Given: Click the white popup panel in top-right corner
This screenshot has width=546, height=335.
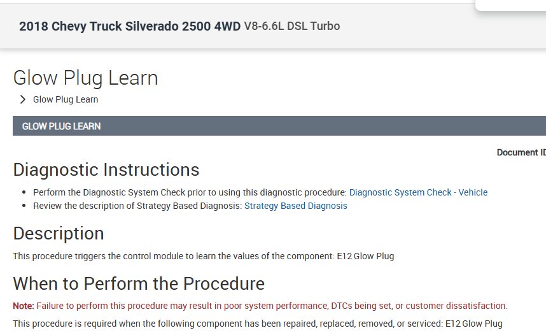Looking at the screenshot, I should click(x=510, y=5).
